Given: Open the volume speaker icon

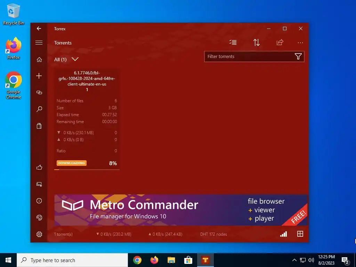Looking at the screenshot, I should (x=311, y=260).
